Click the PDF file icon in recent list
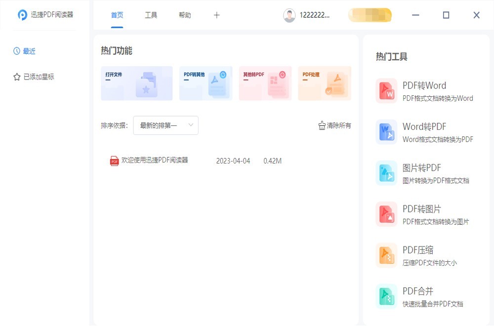The image size is (494, 326). (x=114, y=161)
